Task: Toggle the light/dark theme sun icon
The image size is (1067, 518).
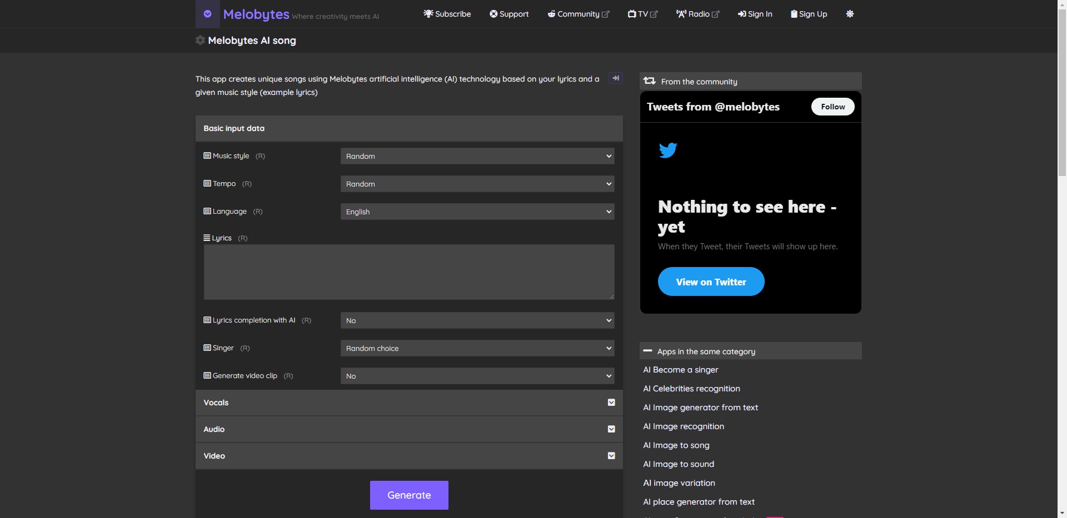Action: coord(850,14)
